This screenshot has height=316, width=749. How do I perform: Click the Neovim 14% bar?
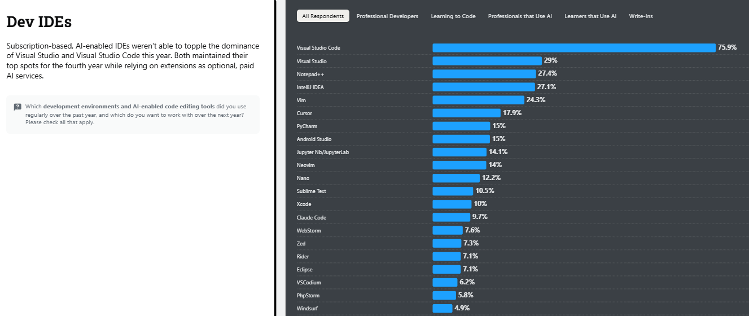459,165
